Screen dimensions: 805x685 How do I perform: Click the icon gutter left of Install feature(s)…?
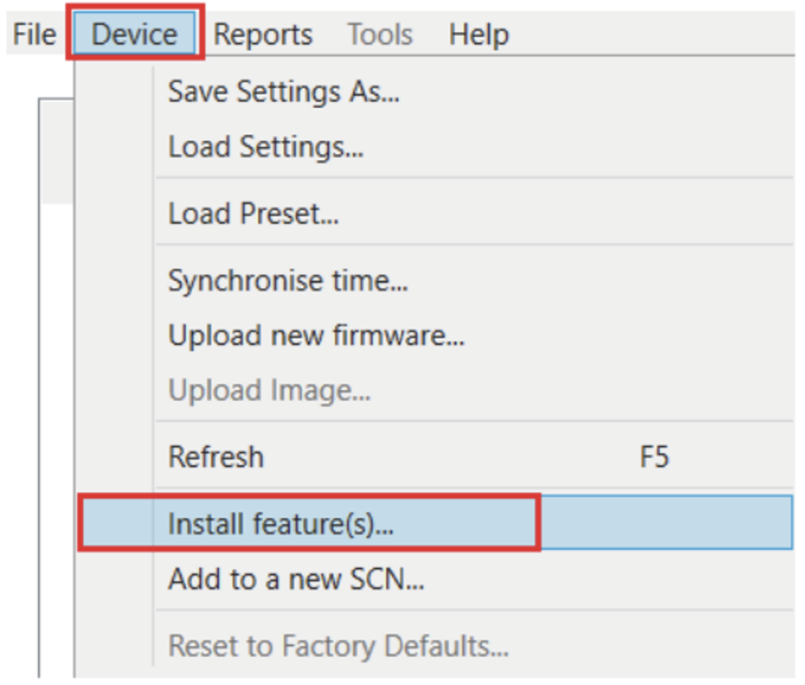[117, 524]
